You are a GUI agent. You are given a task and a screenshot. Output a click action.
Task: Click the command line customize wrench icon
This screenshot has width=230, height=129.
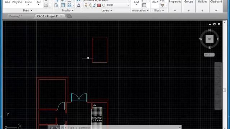point(57,128)
